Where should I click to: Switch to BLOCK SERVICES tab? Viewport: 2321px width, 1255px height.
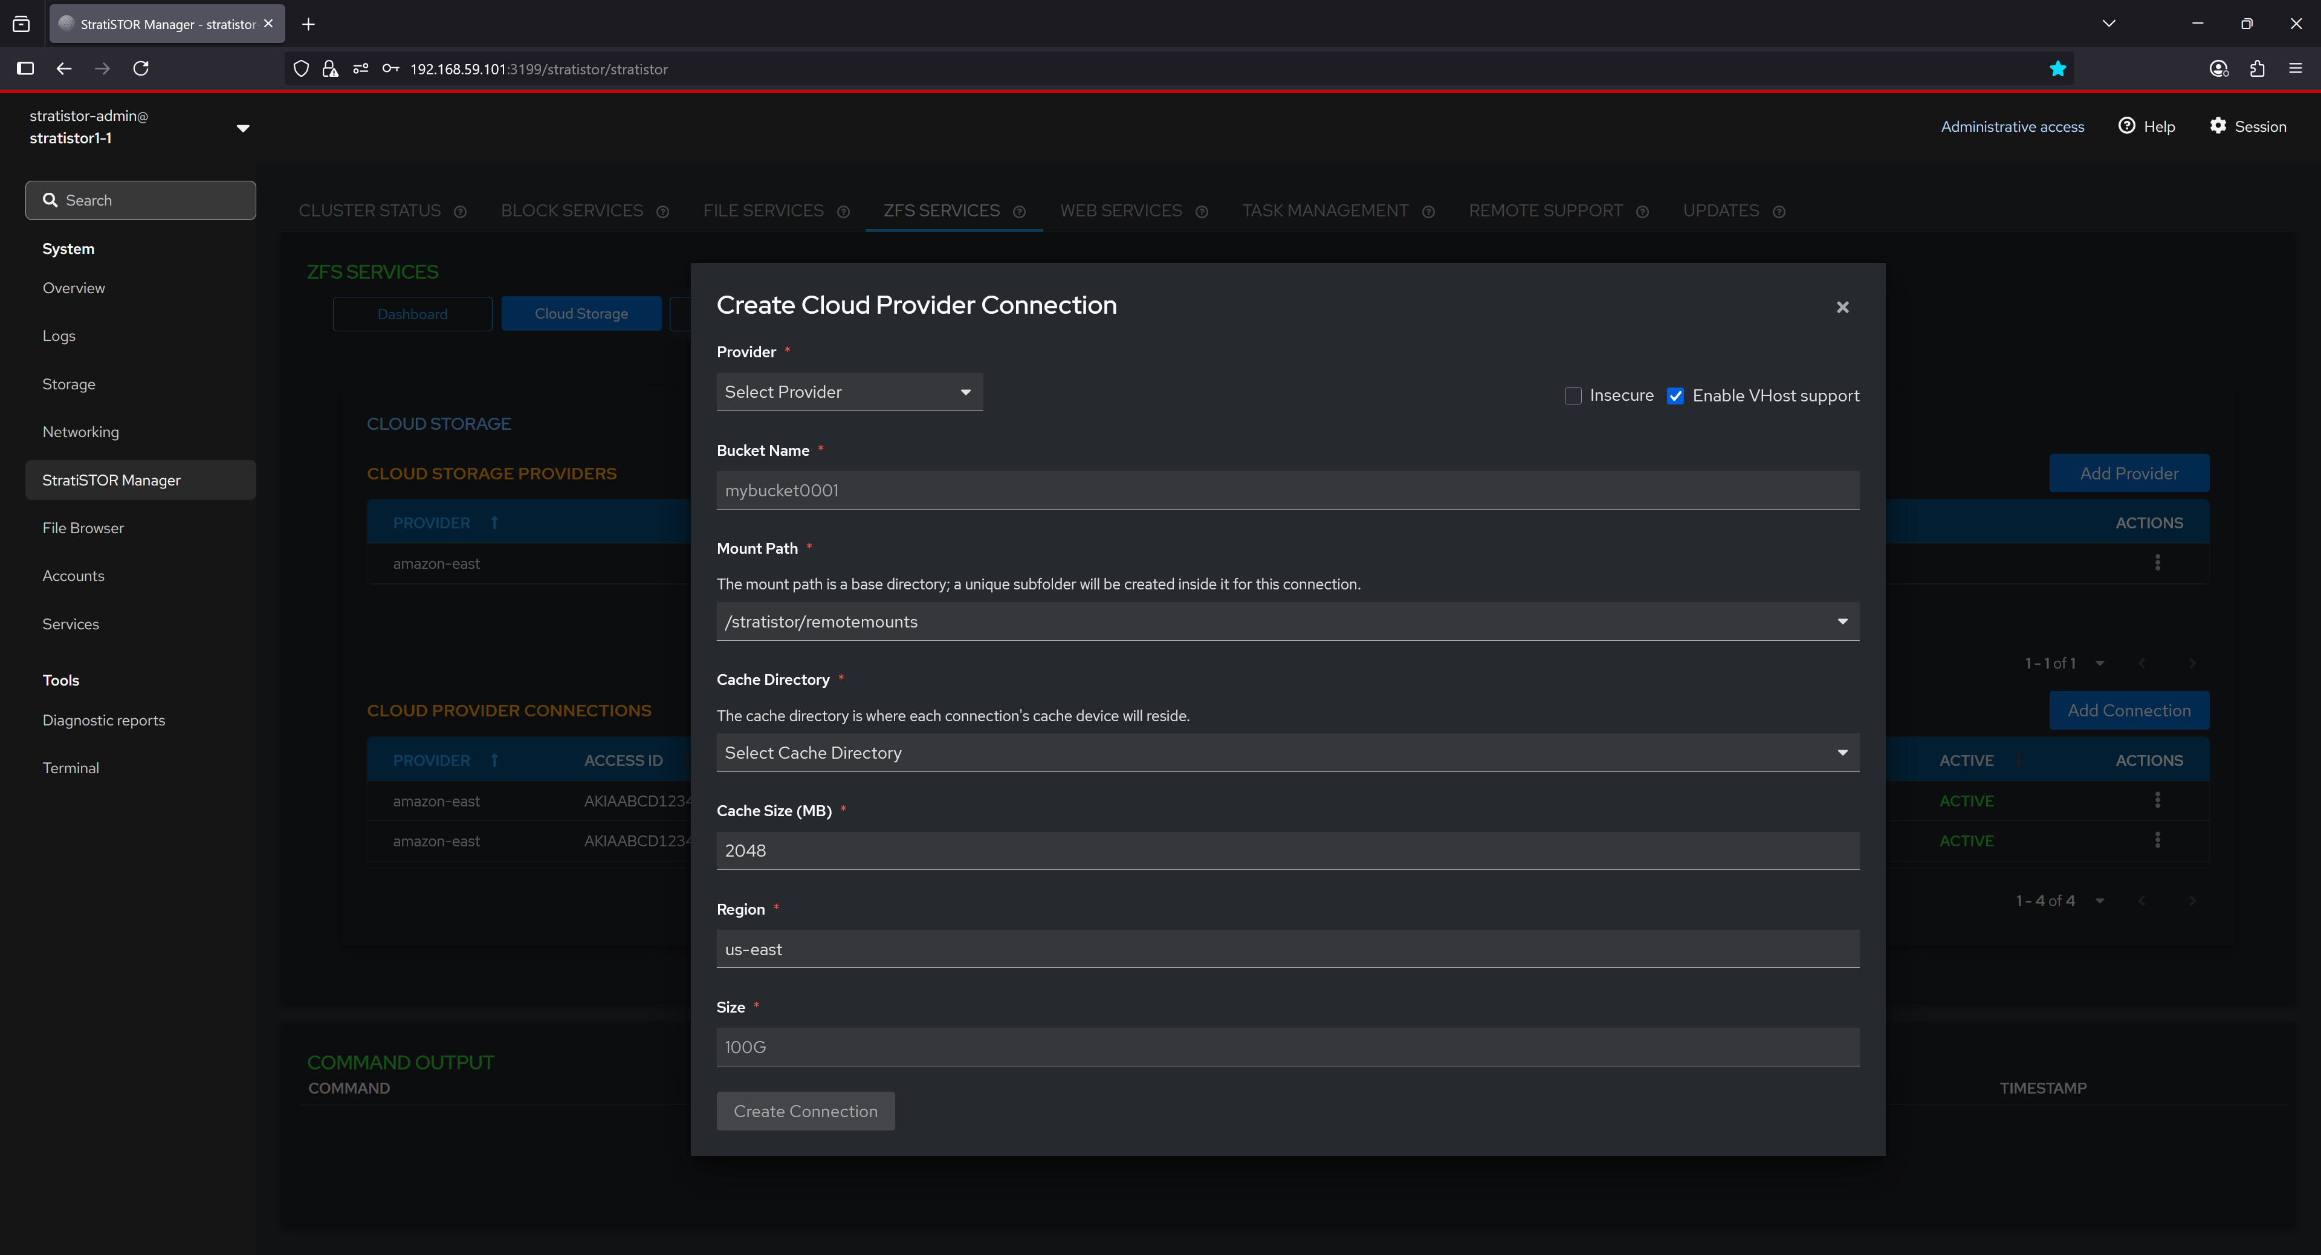click(571, 211)
